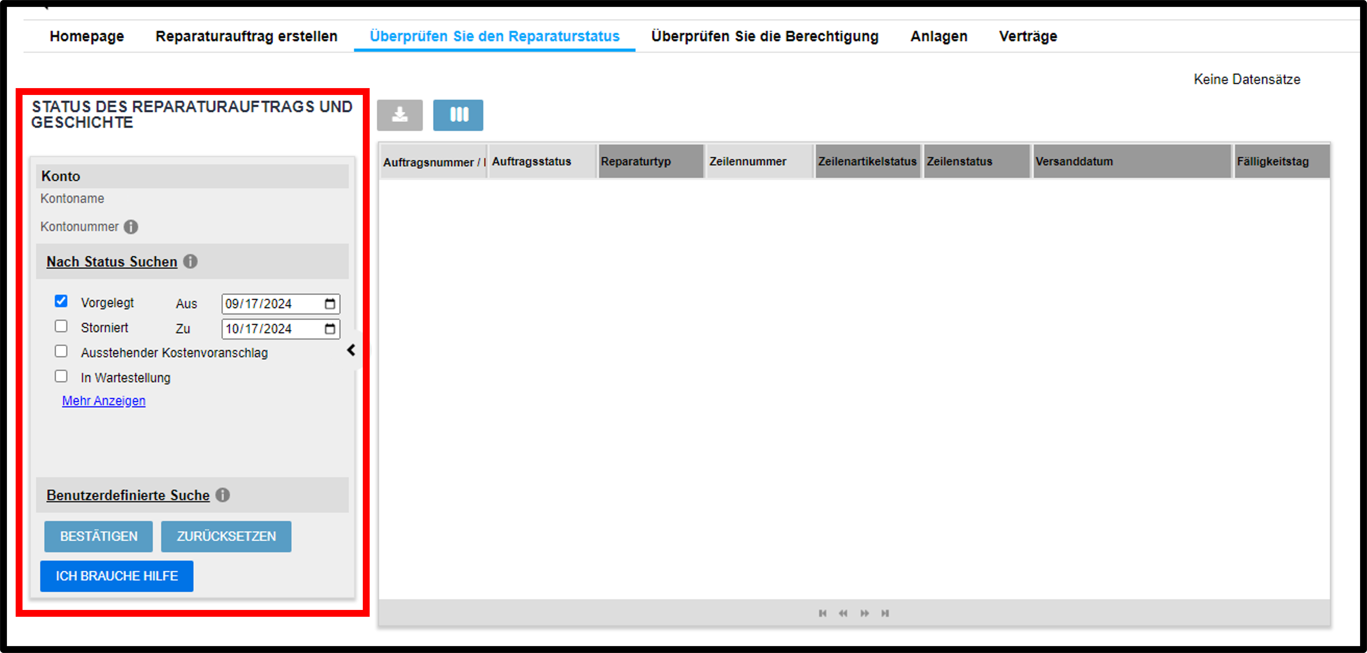Click the download export icon button

click(400, 115)
